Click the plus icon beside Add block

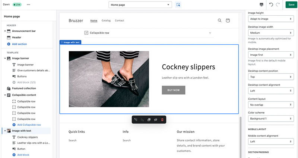point(14,155)
